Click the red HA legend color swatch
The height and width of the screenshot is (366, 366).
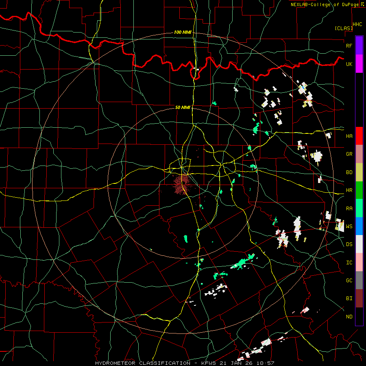pos(359,136)
